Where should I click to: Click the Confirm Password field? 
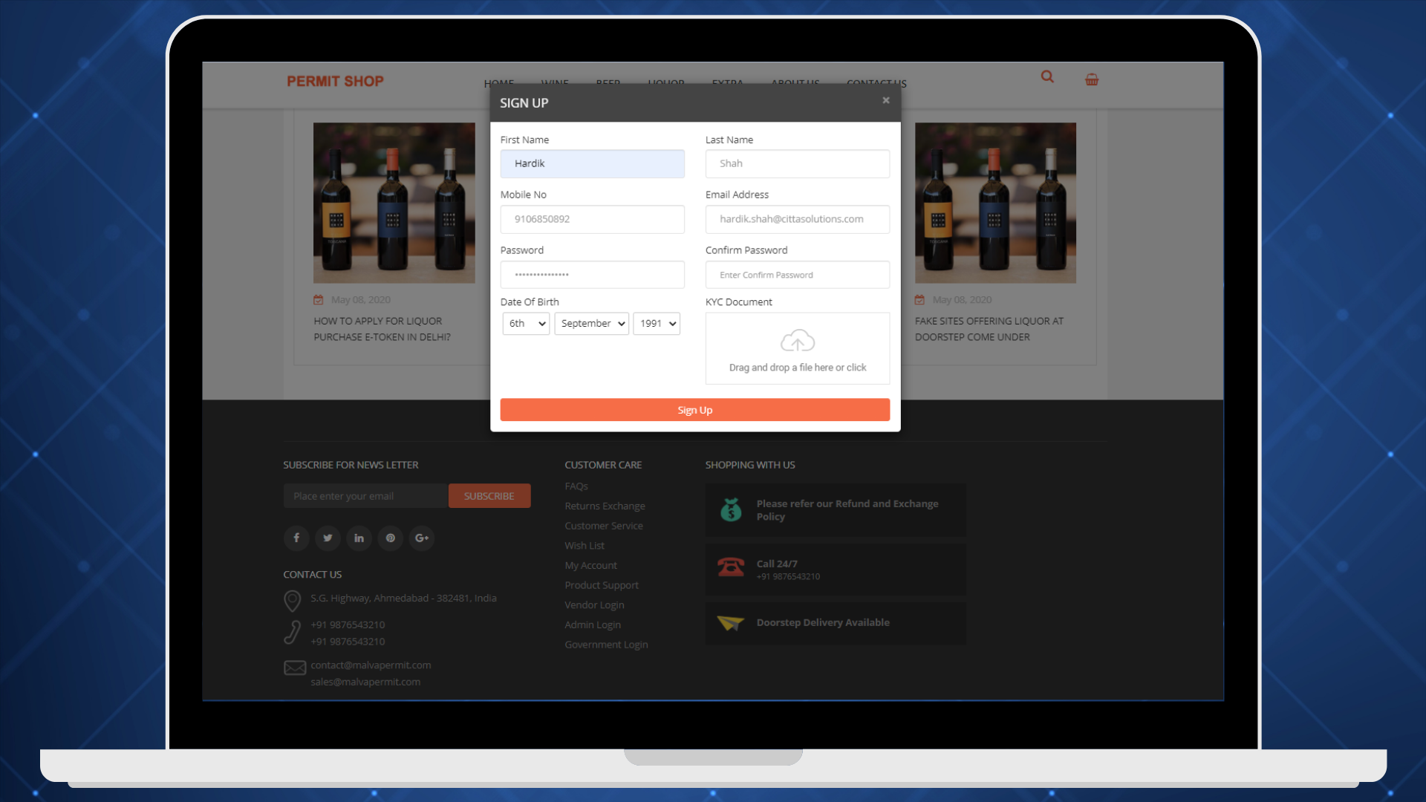(x=798, y=275)
